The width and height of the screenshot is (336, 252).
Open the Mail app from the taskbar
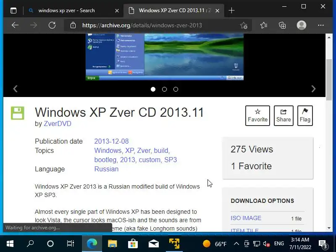153,244
